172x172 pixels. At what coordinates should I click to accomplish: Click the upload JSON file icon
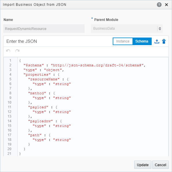(157, 41)
